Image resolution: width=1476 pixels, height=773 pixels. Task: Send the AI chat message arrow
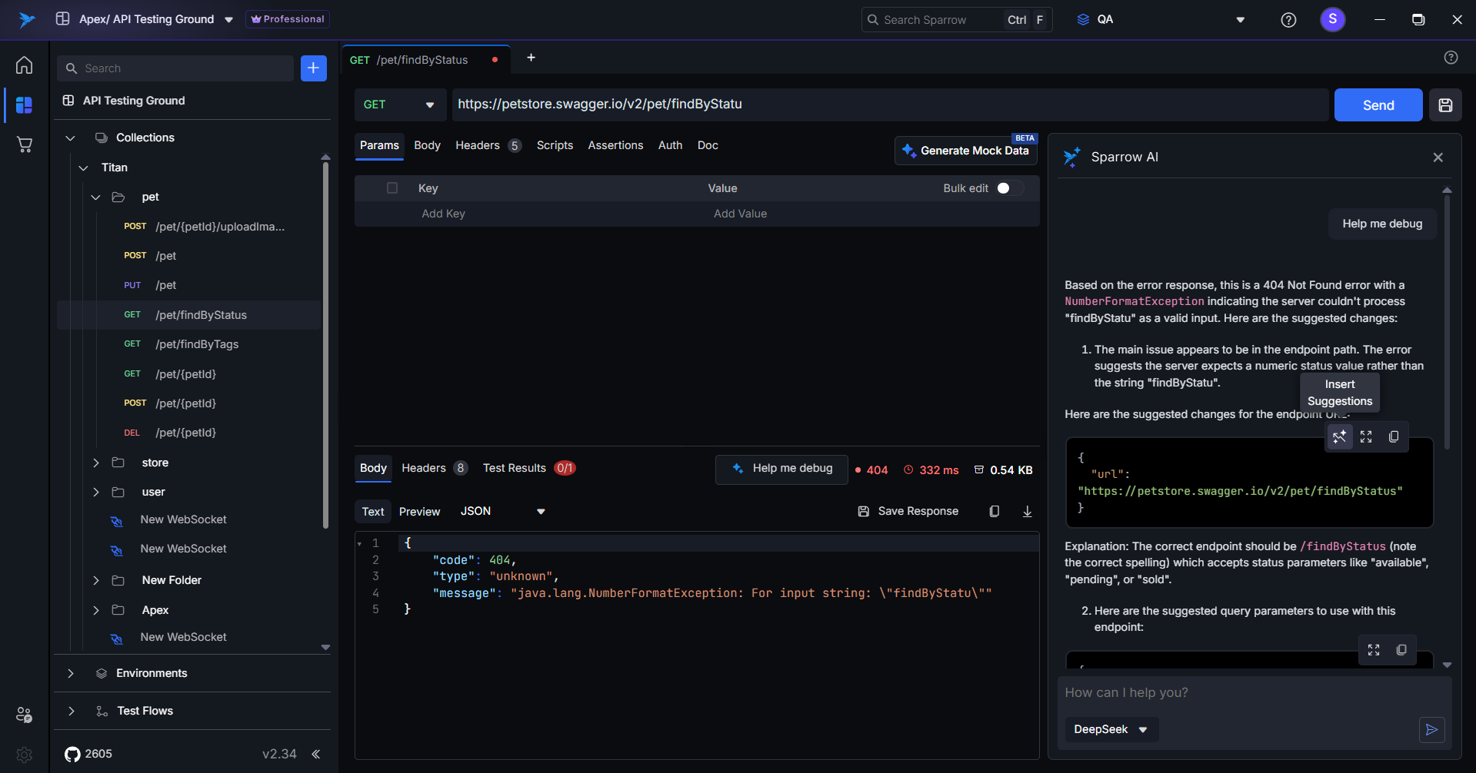(x=1431, y=729)
